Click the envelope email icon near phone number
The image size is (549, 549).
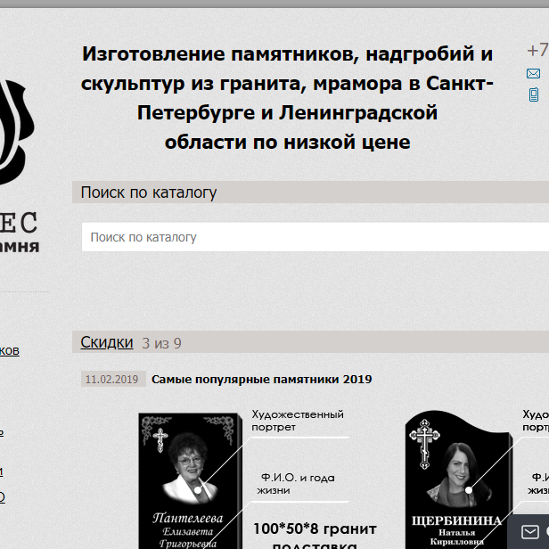pos(533,74)
